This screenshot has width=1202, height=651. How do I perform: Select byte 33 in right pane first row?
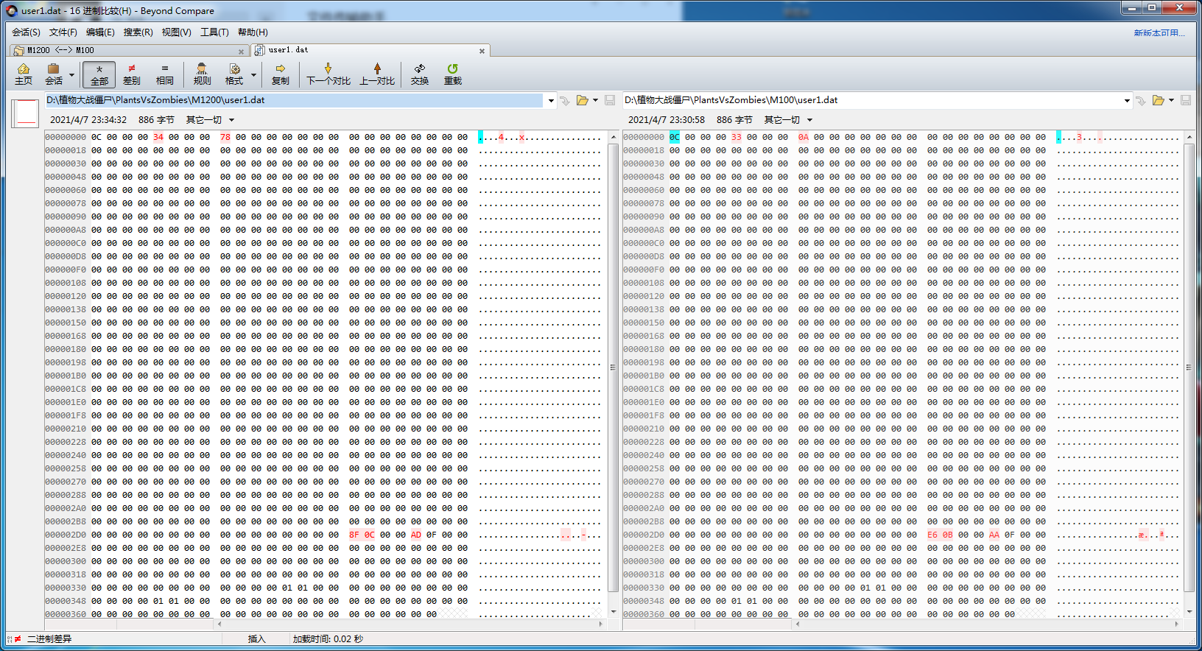737,137
